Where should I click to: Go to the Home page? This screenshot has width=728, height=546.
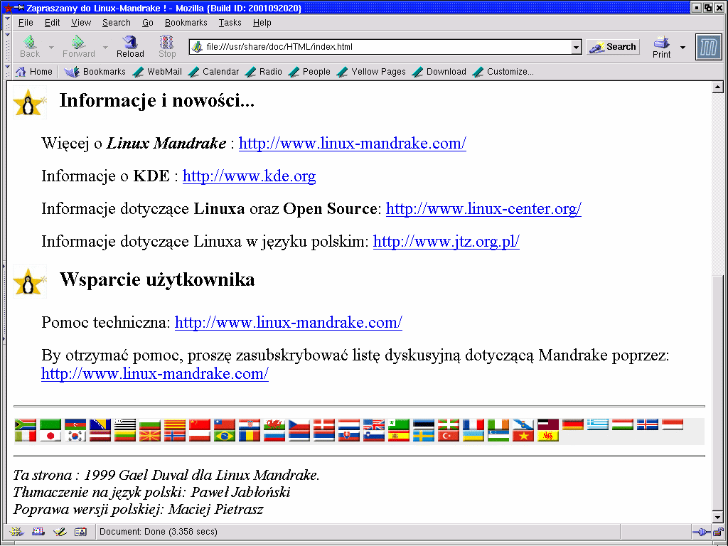[34, 72]
